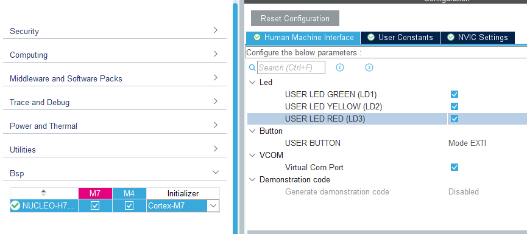Toggle USER LED YELLOW (LD2) checkbox

pos(454,106)
